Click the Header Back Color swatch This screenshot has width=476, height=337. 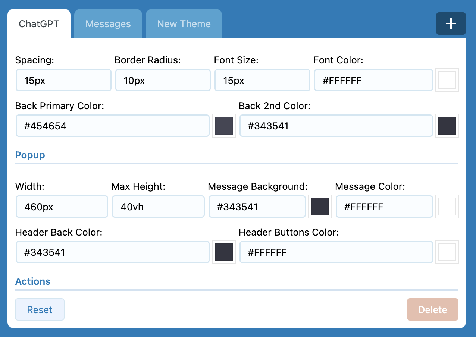[223, 252]
